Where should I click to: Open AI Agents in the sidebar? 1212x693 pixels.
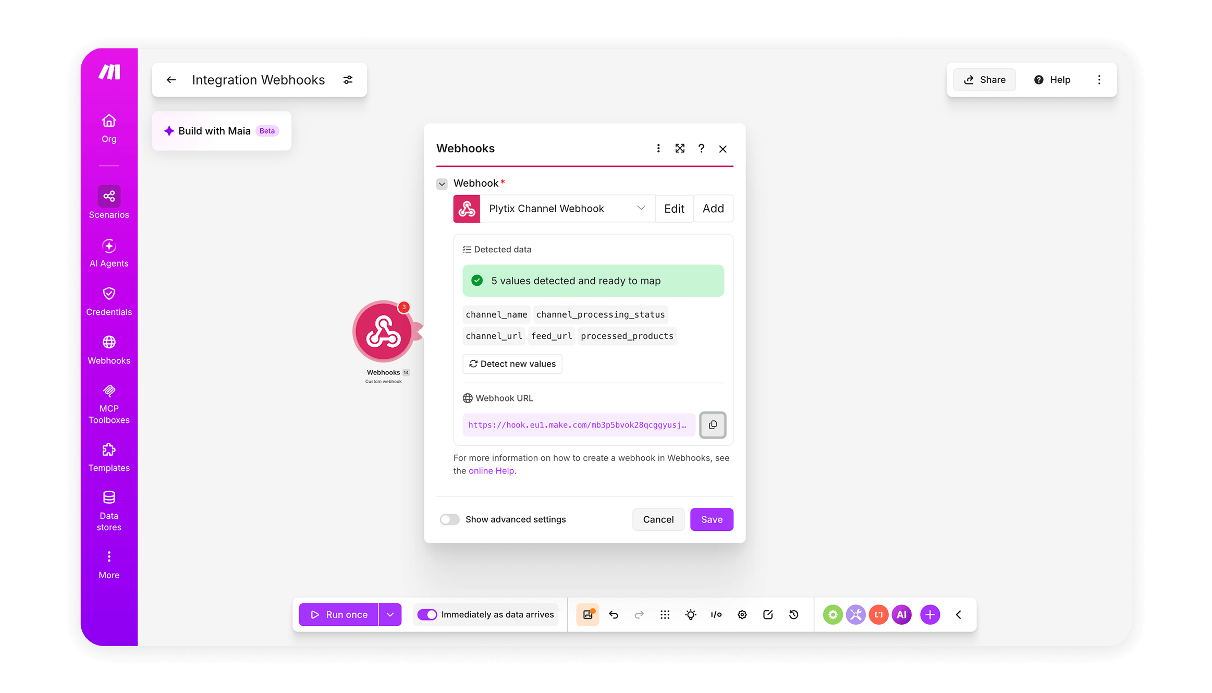(x=109, y=253)
